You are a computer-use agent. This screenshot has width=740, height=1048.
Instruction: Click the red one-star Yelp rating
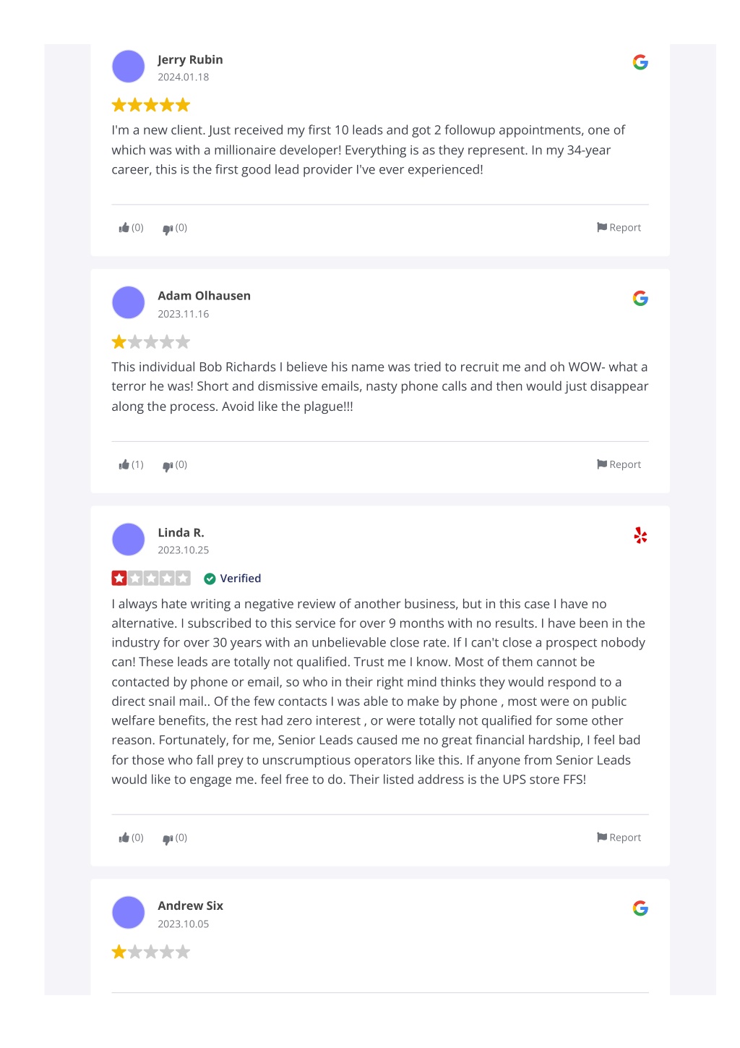[151, 578]
